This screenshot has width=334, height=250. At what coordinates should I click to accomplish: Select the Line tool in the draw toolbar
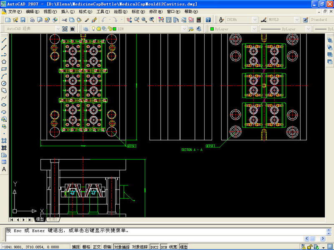click(4, 40)
